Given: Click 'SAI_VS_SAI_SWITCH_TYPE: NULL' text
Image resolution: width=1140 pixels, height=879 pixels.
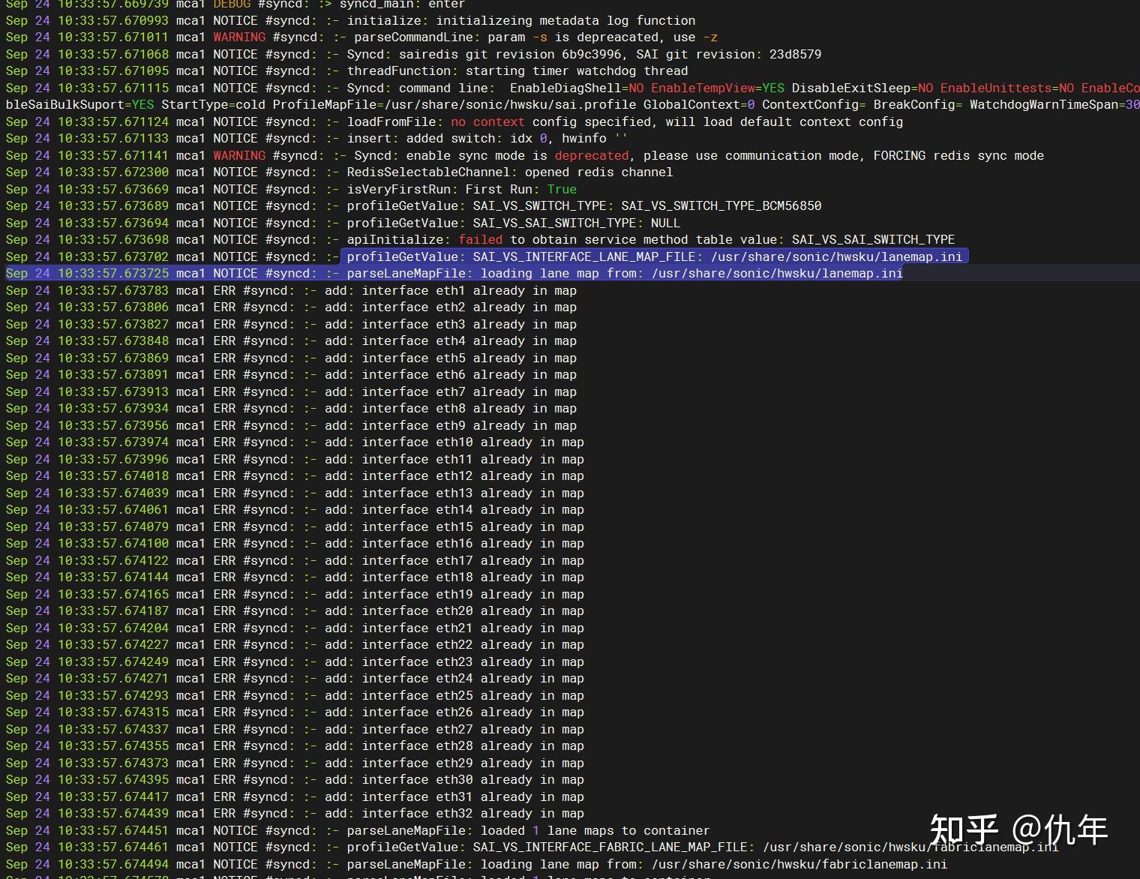Looking at the screenshot, I should [577, 223].
